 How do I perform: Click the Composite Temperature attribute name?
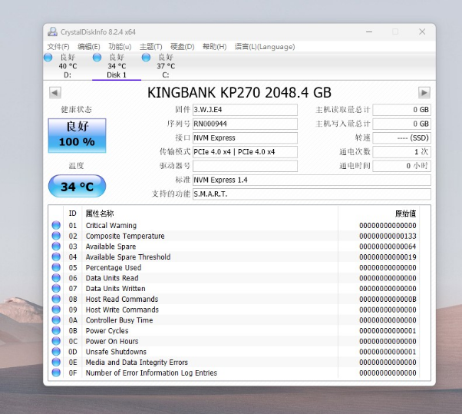[125, 236]
